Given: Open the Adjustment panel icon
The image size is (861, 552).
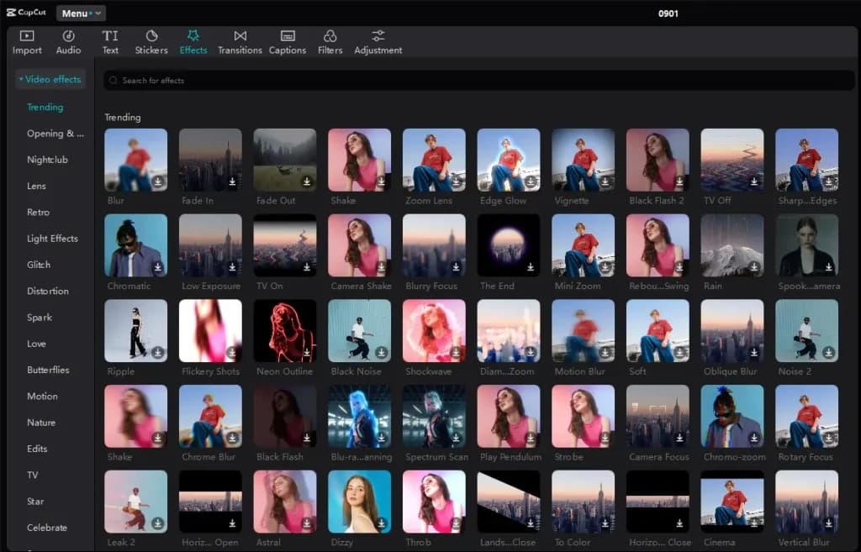Looking at the screenshot, I should tap(378, 36).
